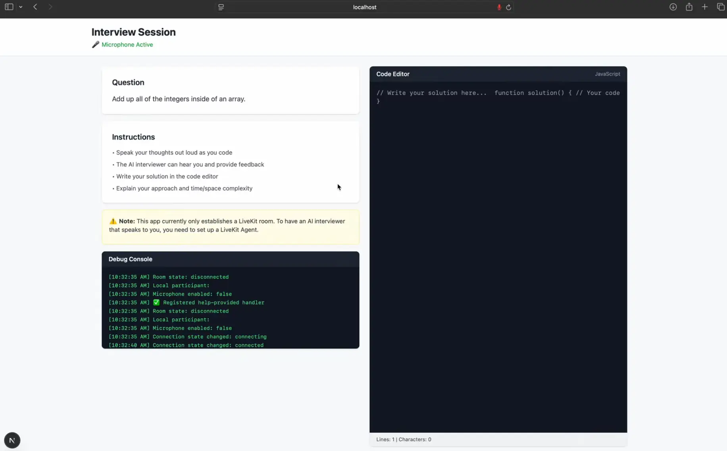Toggle the Safari sidebar
The height and width of the screenshot is (451, 727).
coord(8,6)
